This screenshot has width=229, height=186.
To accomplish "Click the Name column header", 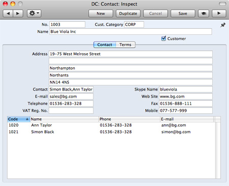I will [x=64, y=119].
